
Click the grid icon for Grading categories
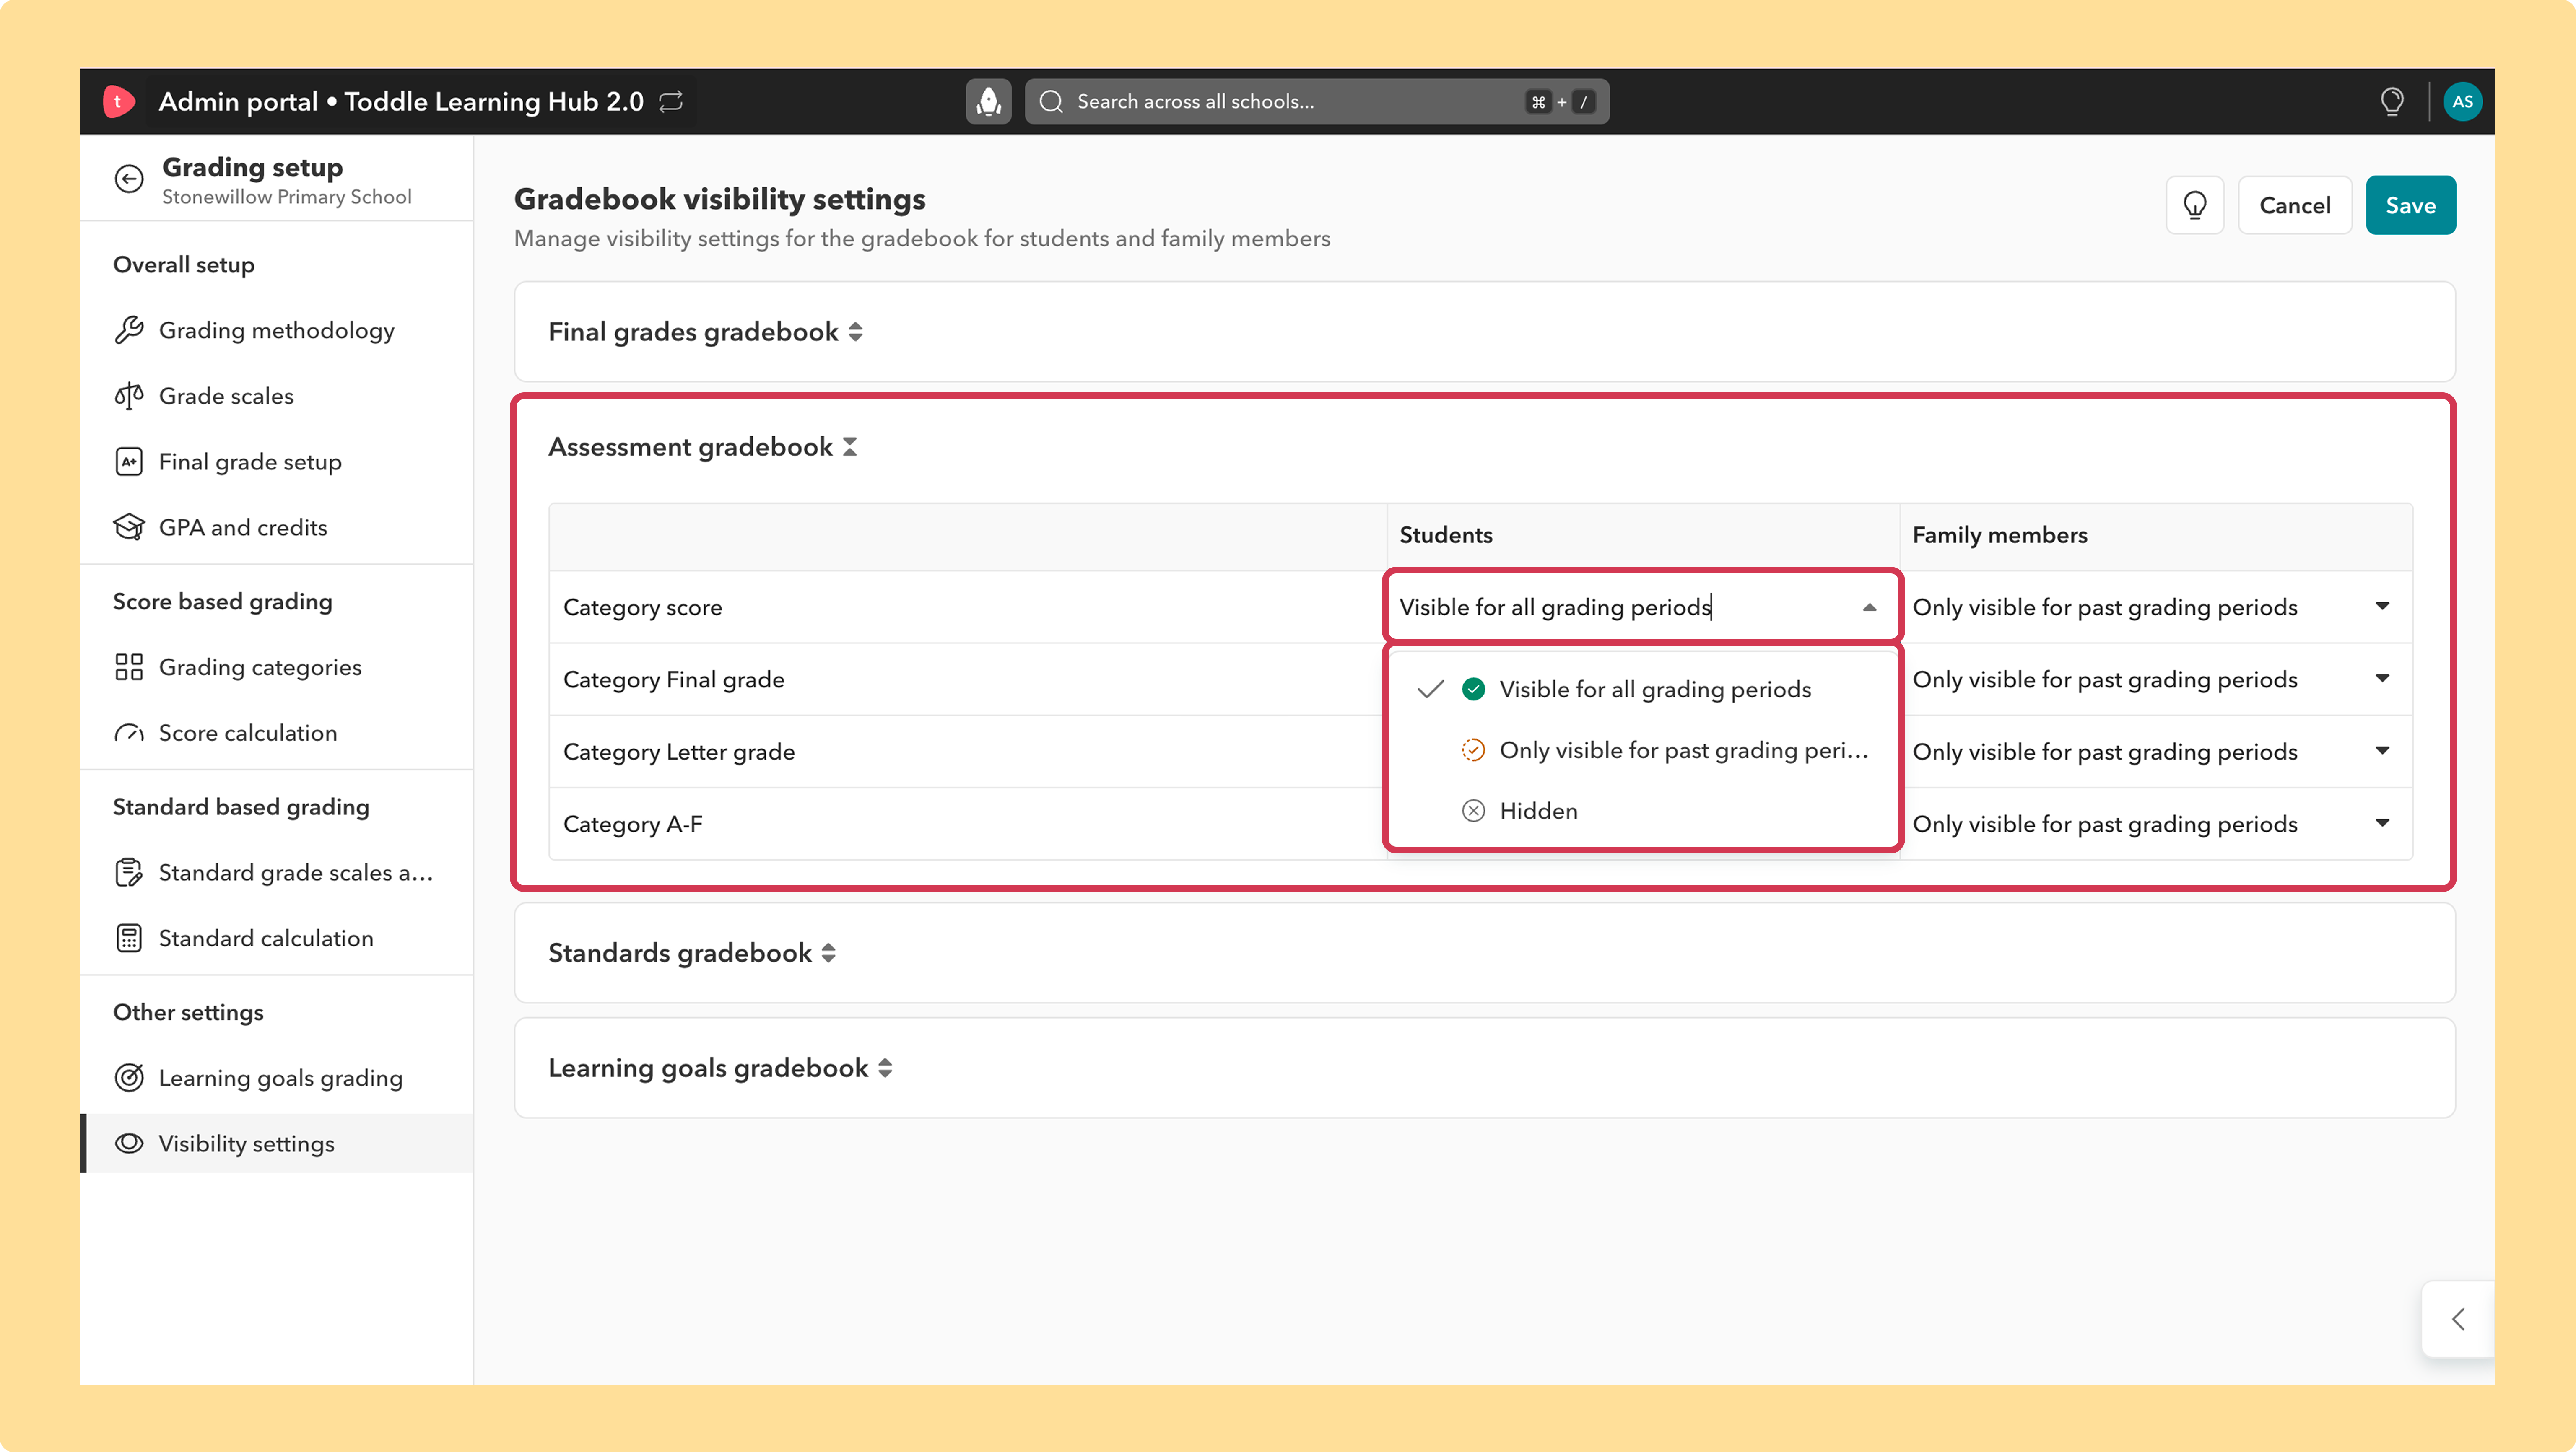click(x=129, y=667)
